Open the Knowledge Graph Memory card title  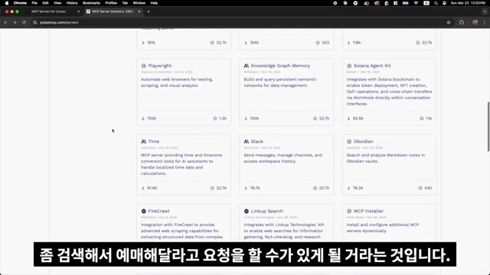point(280,66)
